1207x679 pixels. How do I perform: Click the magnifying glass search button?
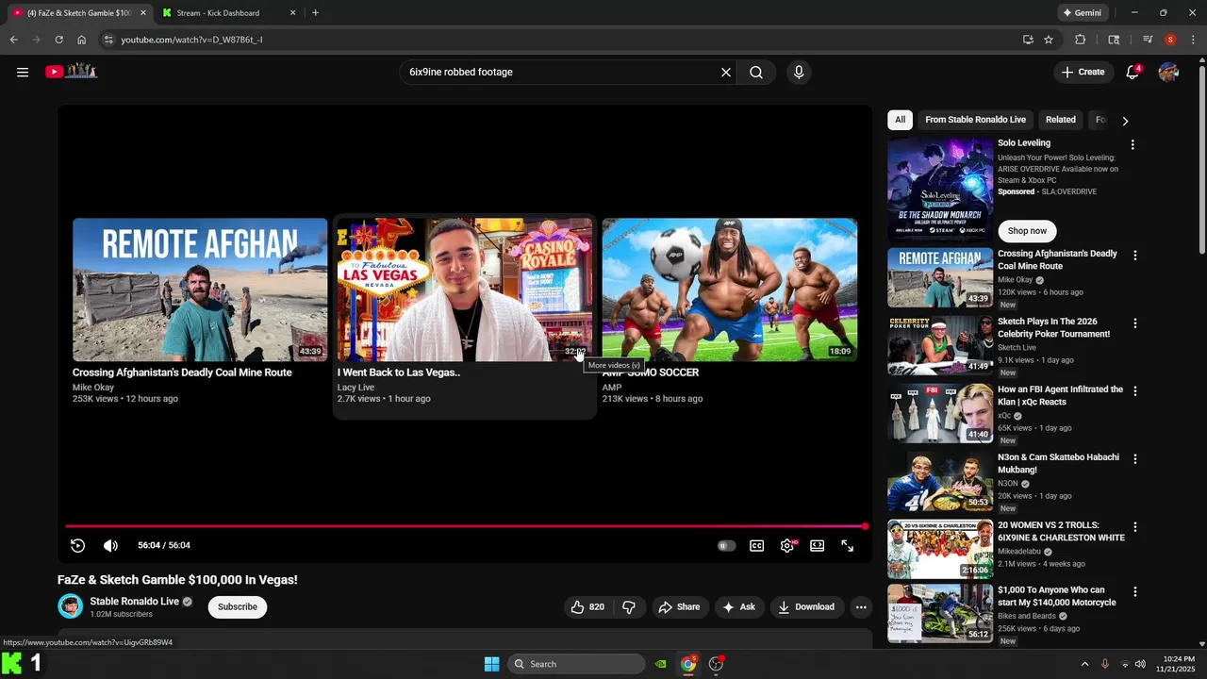pyautogui.click(x=756, y=72)
